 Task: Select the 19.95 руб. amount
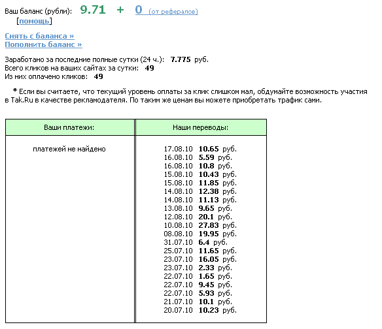(x=218, y=234)
